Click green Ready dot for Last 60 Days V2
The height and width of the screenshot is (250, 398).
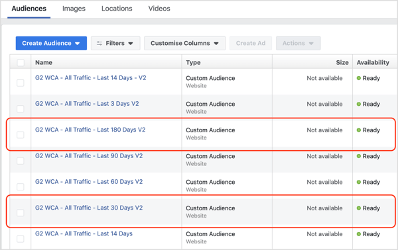pos(359,182)
